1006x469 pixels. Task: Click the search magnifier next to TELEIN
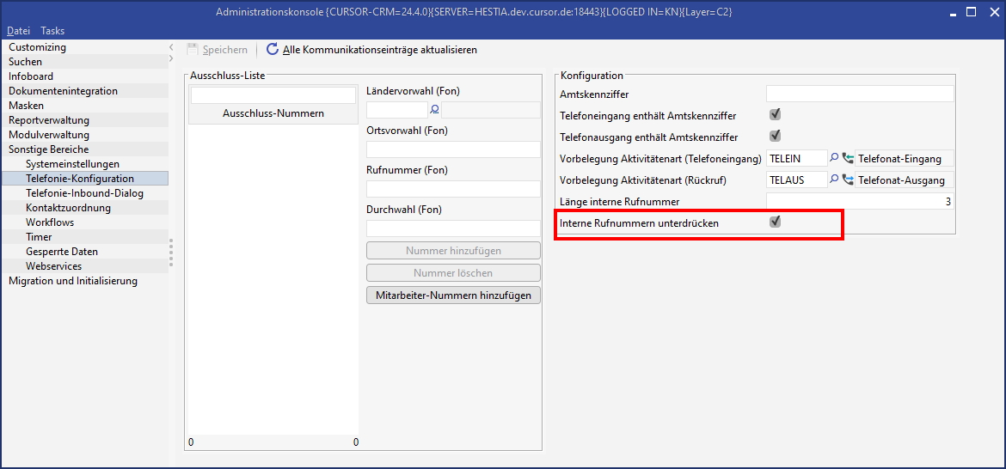tap(833, 158)
